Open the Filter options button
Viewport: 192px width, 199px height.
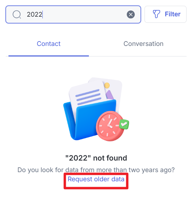[166, 14]
